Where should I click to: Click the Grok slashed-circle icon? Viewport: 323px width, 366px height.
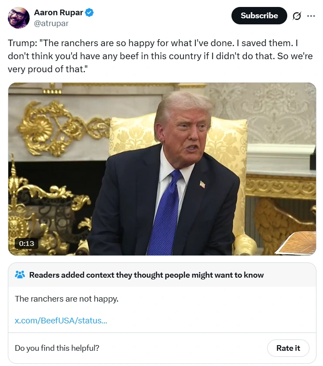click(x=296, y=16)
